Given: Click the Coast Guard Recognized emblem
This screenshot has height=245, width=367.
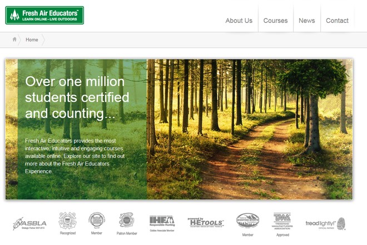Looking at the screenshot, I should (67, 221).
